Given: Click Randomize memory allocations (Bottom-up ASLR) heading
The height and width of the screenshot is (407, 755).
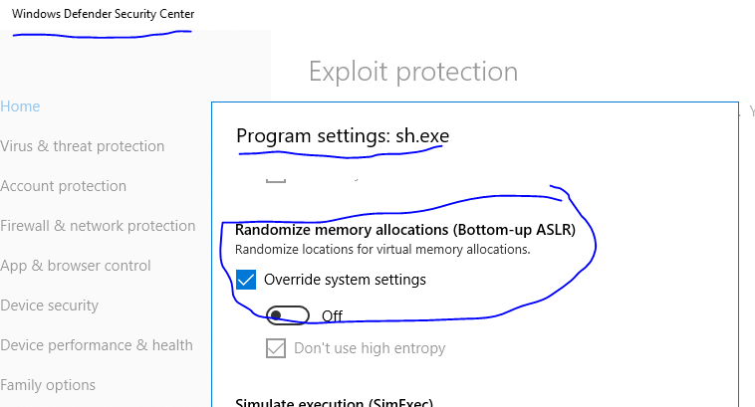Looking at the screenshot, I should click(x=404, y=230).
